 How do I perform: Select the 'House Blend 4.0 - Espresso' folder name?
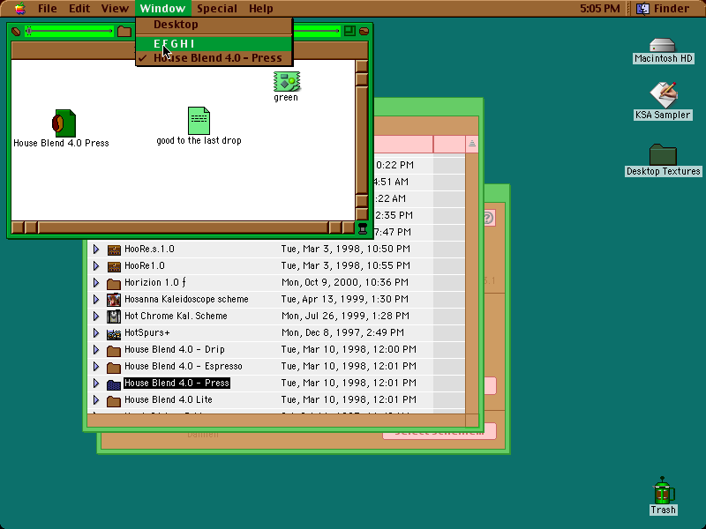click(184, 366)
